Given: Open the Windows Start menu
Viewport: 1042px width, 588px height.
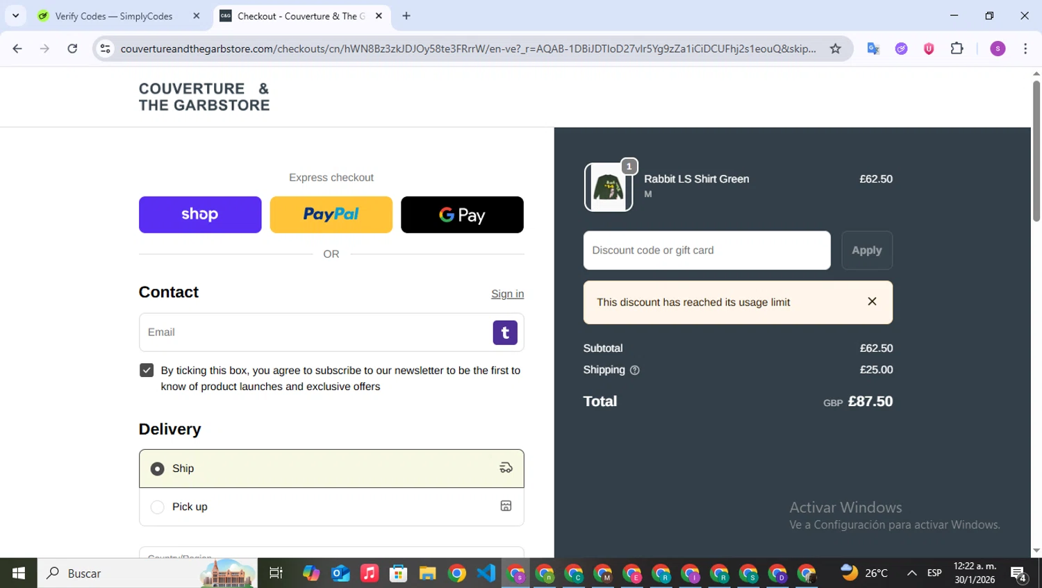Looking at the screenshot, I should (x=18, y=573).
